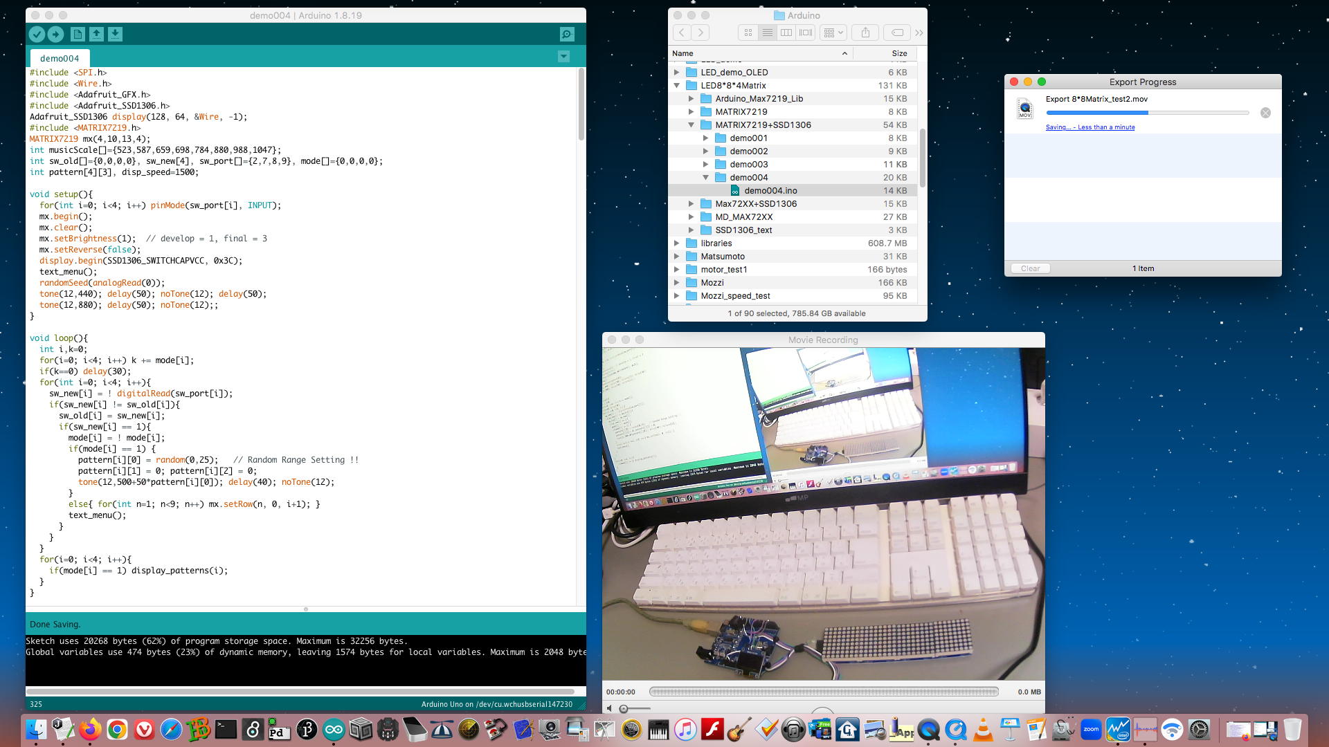Select the demo004 sketch tab
This screenshot has height=747, width=1329.
coord(60,58)
